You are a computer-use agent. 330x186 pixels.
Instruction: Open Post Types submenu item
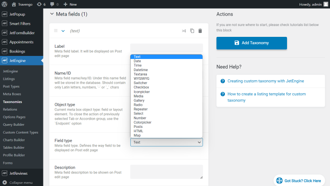point(11,86)
